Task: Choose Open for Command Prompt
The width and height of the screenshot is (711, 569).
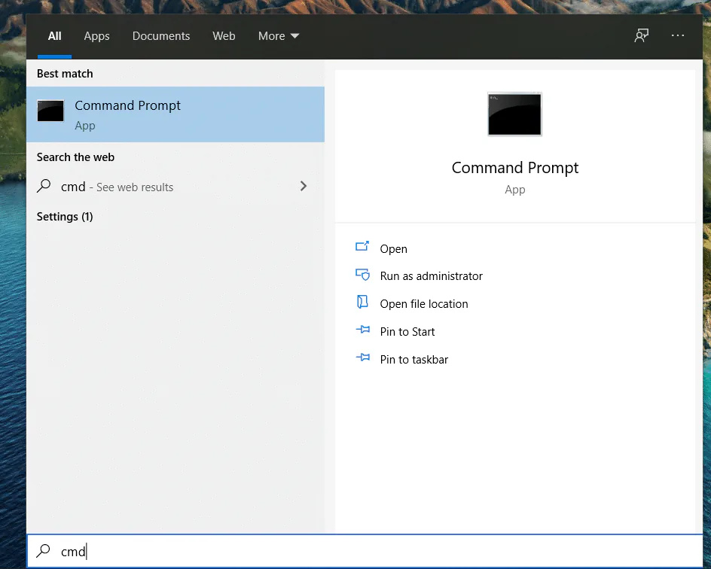Action: pos(394,248)
